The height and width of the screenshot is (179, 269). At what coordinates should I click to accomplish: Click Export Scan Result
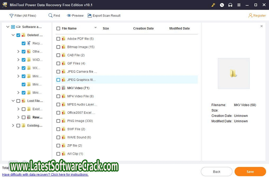(104, 16)
